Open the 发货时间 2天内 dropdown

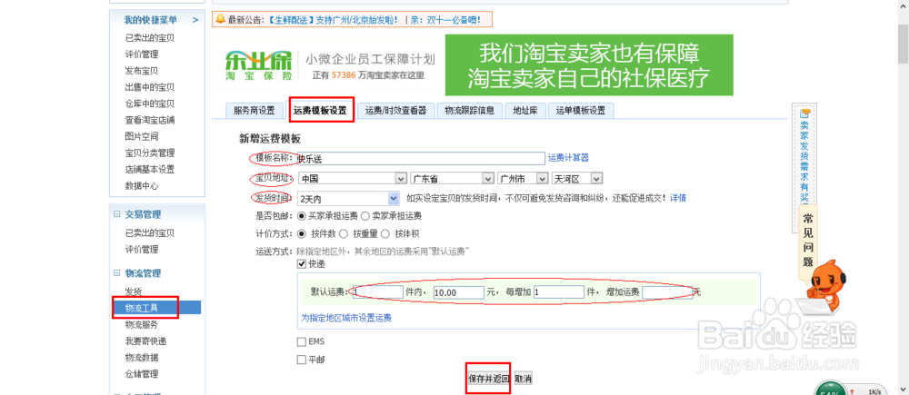[348, 198]
